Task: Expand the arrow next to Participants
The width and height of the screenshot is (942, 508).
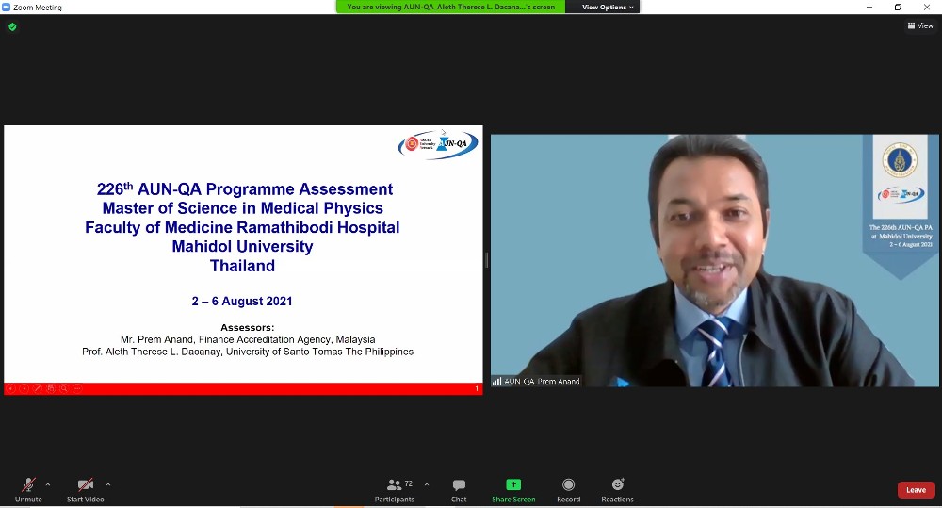Action: [427, 484]
